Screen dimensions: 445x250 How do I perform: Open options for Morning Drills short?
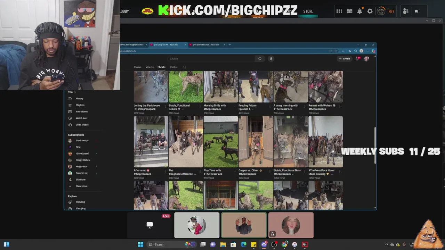tap(235, 107)
